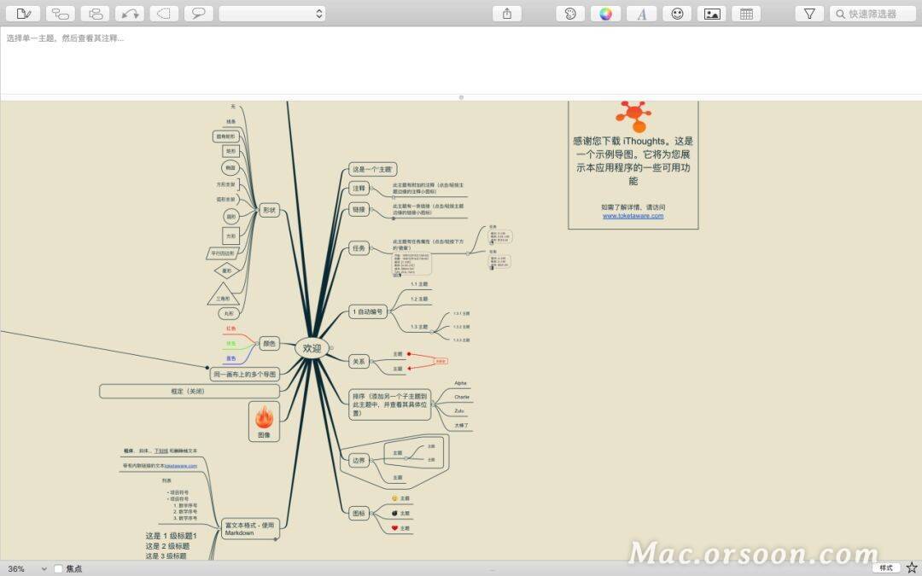Click the 样式 button in status bar
922x576 pixels.
(886, 567)
